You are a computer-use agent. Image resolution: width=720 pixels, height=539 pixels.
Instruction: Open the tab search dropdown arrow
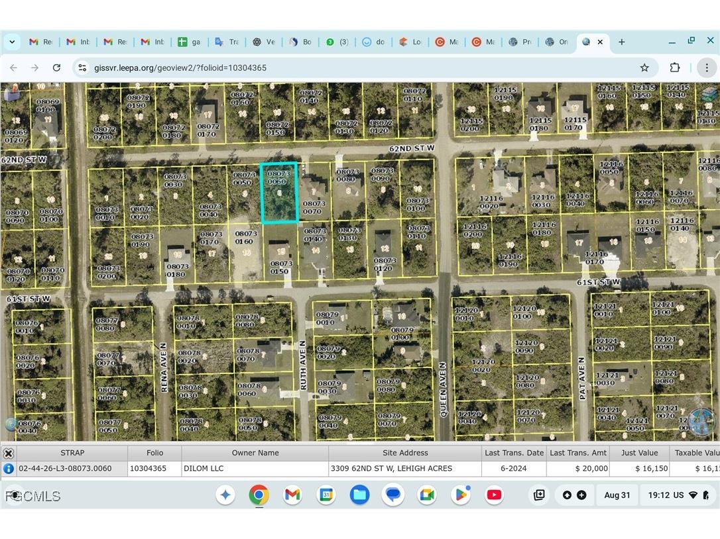tap(12, 41)
